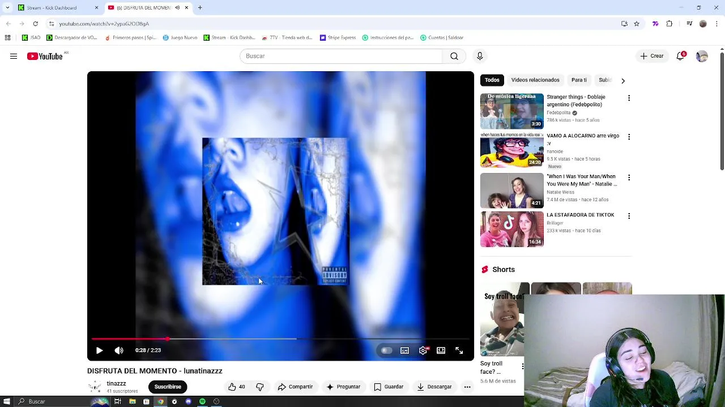Image resolution: width=725 pixels, height=407 pixels.
Task: Enter full screen mode
Action: 459,350
